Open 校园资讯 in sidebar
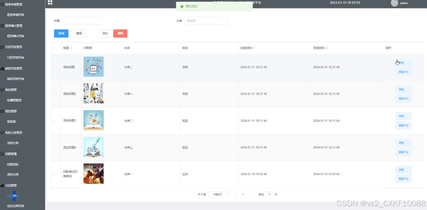 point(13,165)
